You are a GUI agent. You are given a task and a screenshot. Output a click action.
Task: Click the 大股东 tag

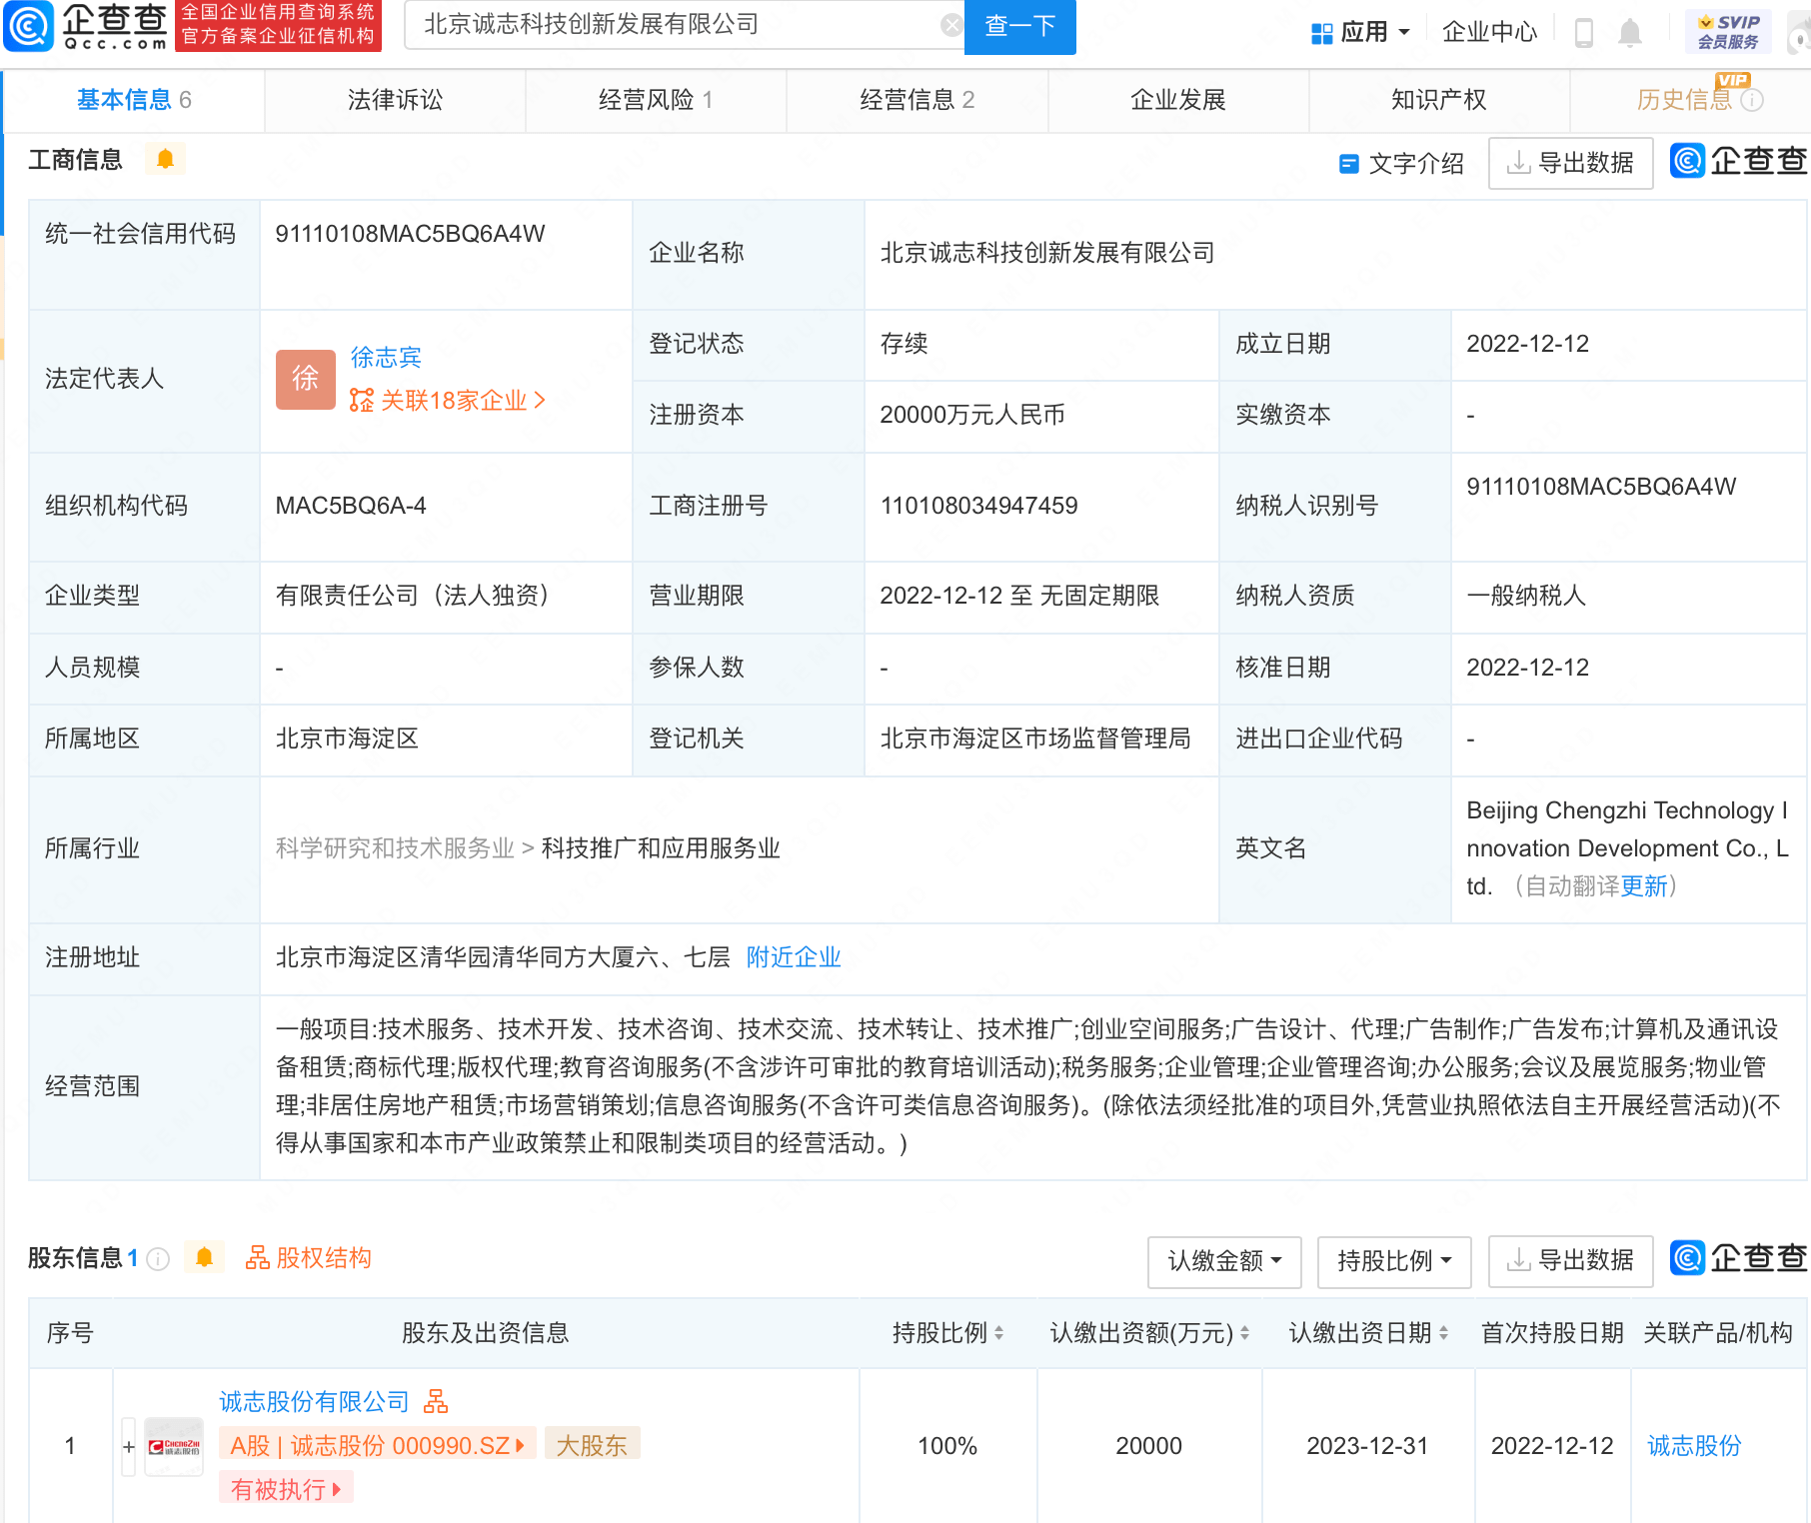[x=592, y=1445]
